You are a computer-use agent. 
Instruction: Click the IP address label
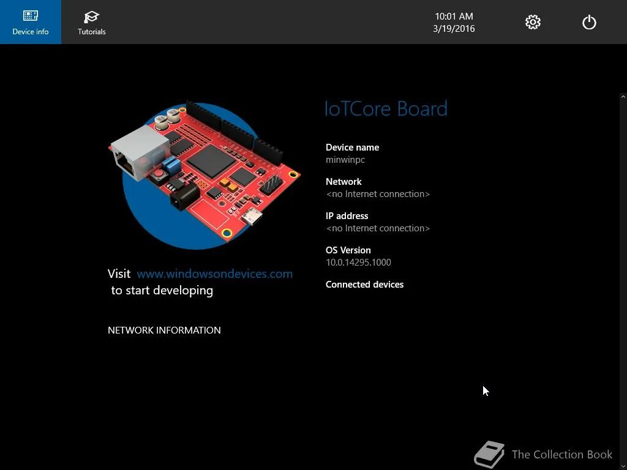(x=347, y=216)
